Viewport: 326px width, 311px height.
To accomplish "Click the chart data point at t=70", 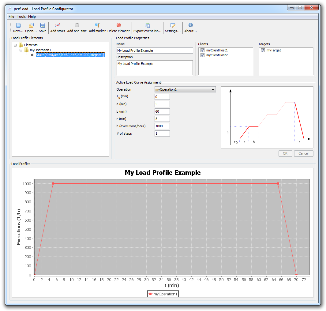I will [x=297, y=275].
